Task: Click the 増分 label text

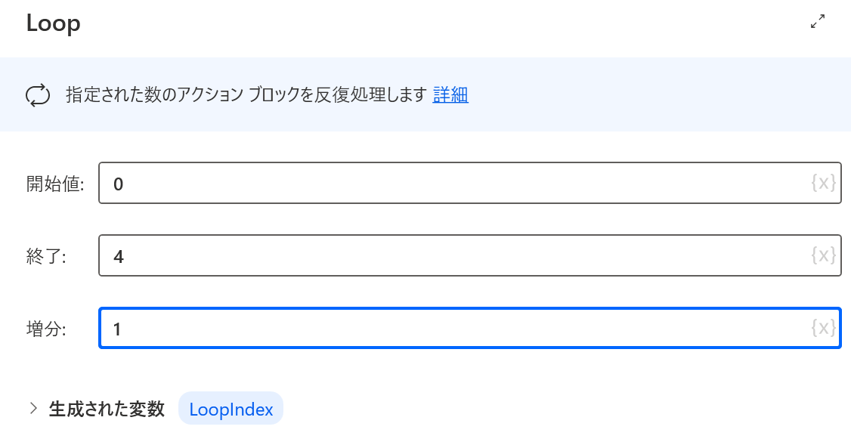Action: pyautogui.click(x=44, y=328)
